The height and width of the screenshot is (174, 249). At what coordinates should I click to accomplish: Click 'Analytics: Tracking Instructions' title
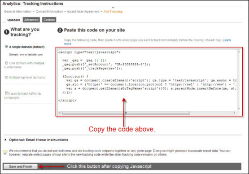[x=33, y=4]
